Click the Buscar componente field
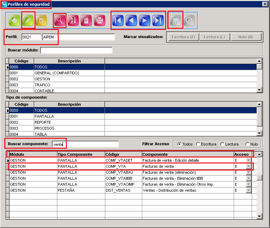 point(85,144)
